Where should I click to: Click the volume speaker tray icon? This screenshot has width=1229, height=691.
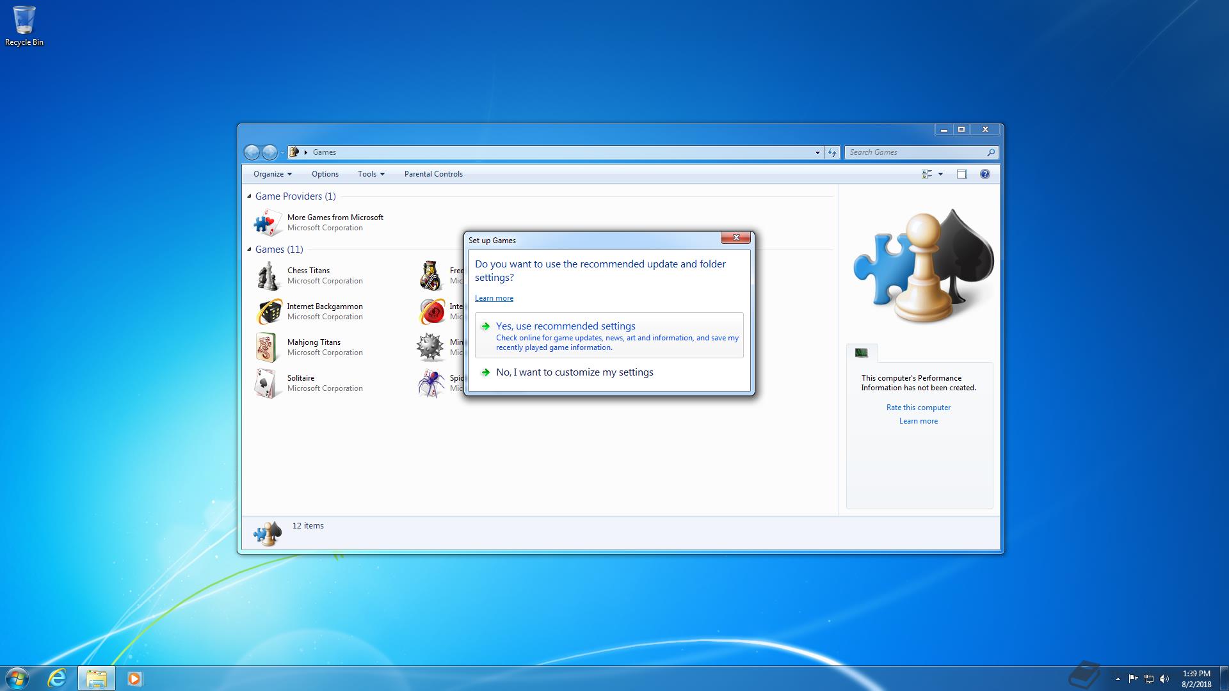coord(1164,679)
